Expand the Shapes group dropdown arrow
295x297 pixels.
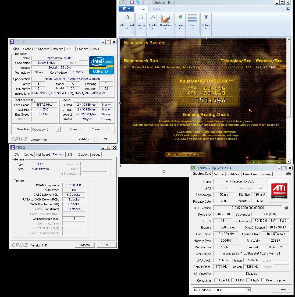pyautogui.click(x=180, y=29)
